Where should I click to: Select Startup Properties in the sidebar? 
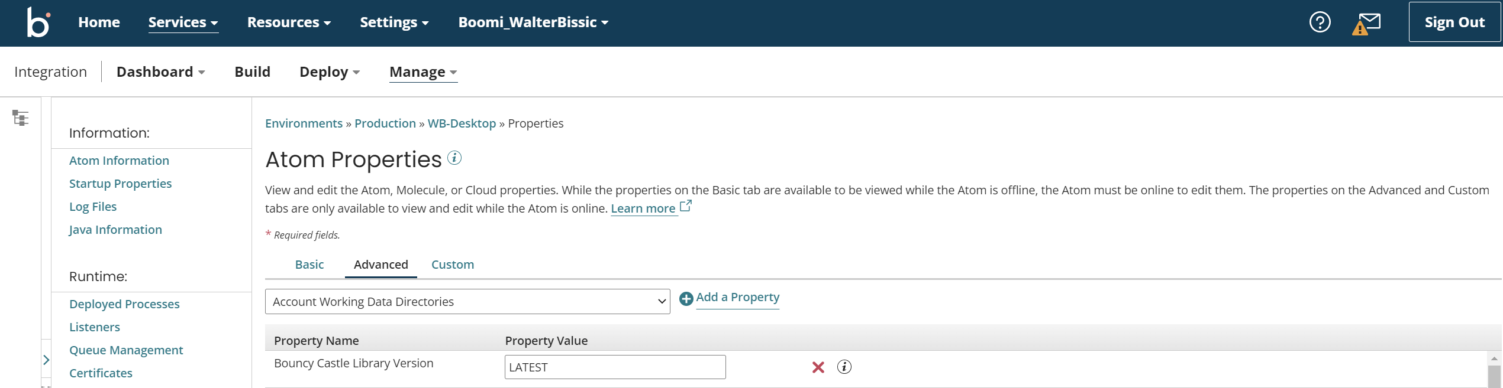[120, 183]
